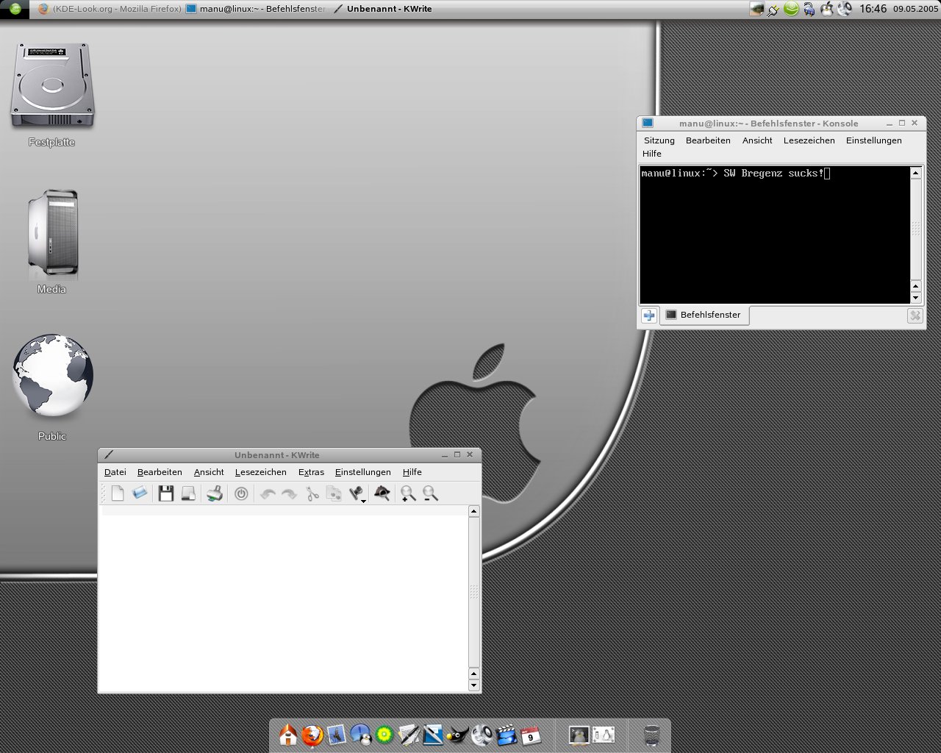
Task: Open the Lesezeichen menu in Konsole
Action: 809,140
